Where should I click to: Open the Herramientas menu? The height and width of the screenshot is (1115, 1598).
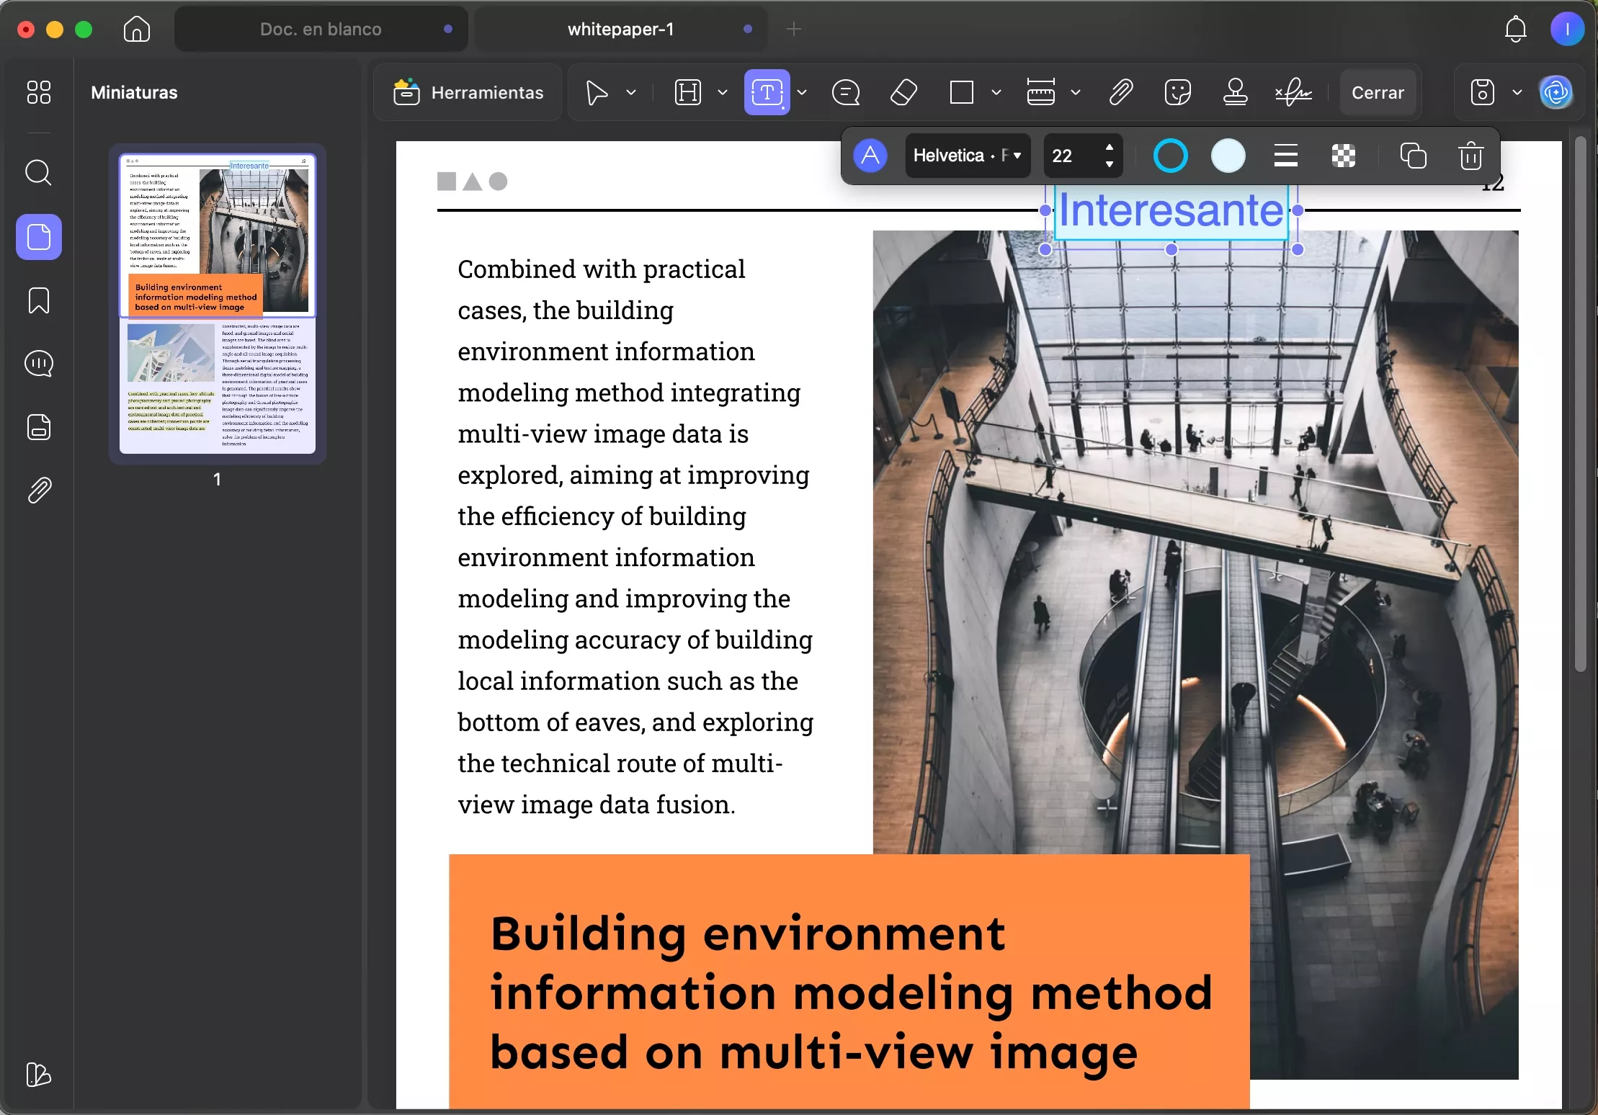pyautogui.click(x=468, y=93)
